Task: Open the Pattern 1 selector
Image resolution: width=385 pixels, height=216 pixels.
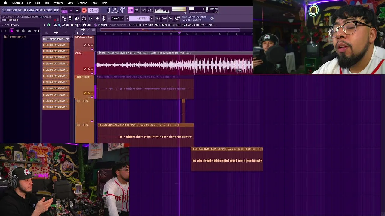Action: click(x=140, y=19)
